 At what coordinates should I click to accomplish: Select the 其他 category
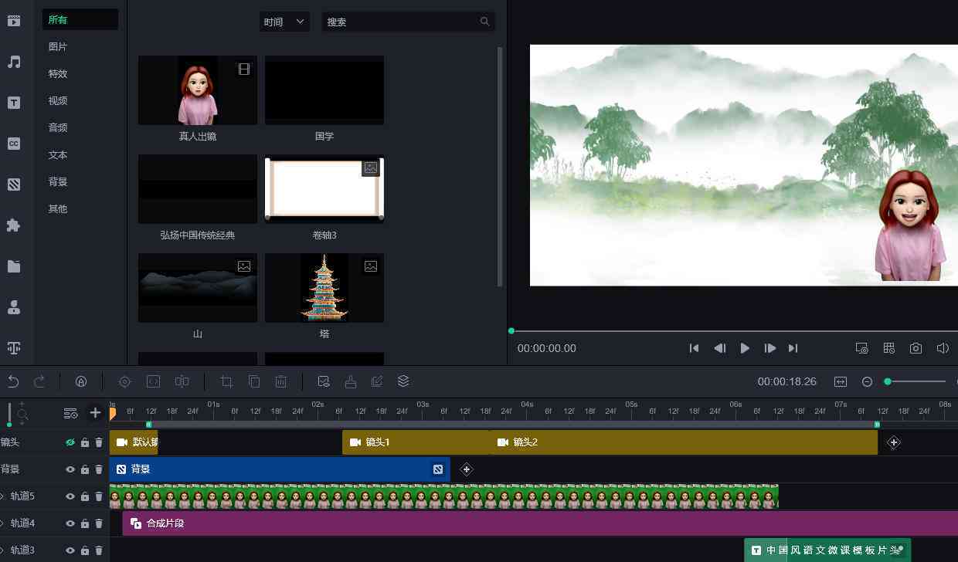[x=58, y=209]
